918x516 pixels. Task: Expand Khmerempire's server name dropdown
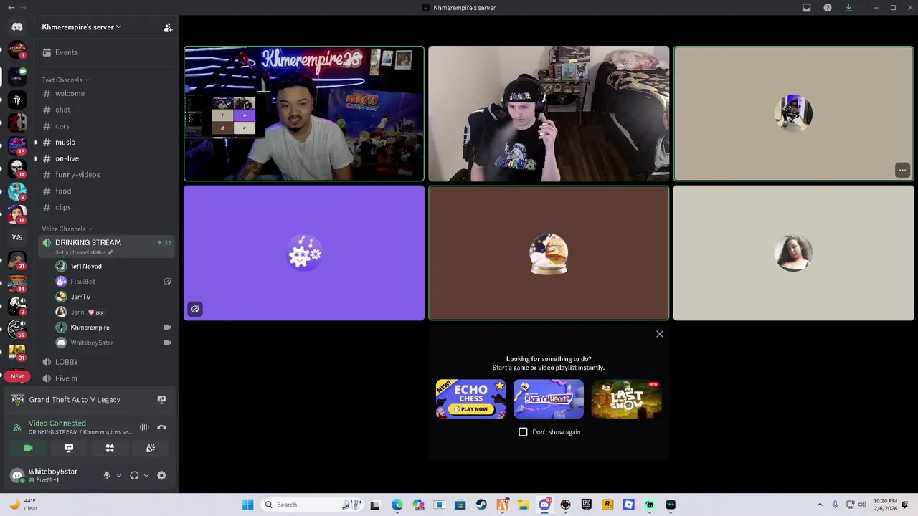(82, 27)
